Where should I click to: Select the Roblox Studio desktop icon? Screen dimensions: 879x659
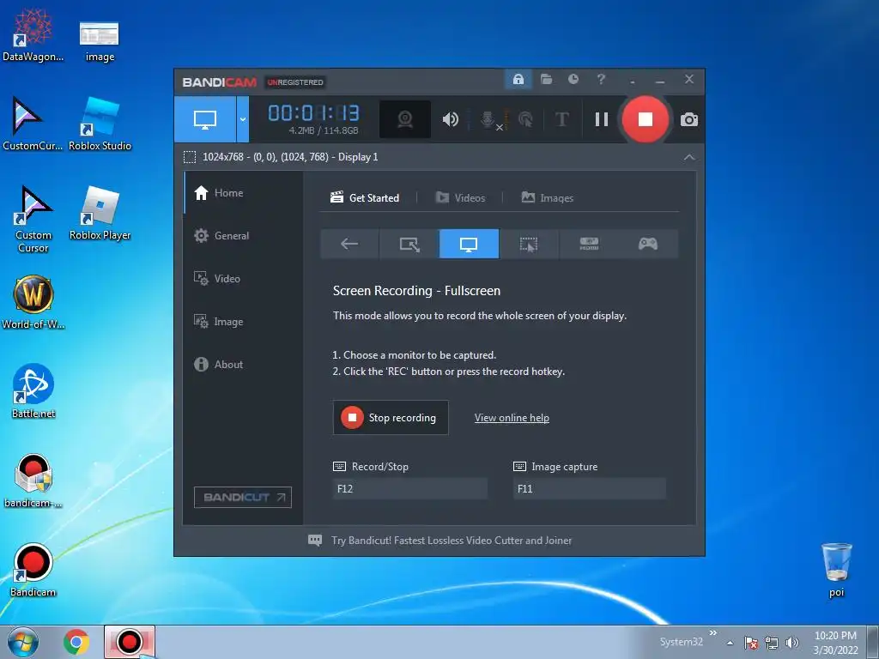tap(100, 124)
